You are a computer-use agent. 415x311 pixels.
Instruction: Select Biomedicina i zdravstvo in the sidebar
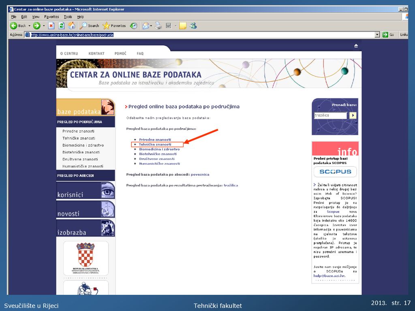(83, 145)
